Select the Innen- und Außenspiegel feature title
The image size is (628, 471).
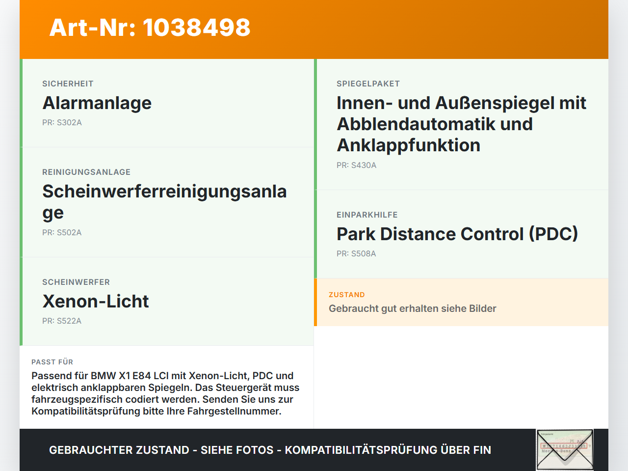click(x=461, y=124)
